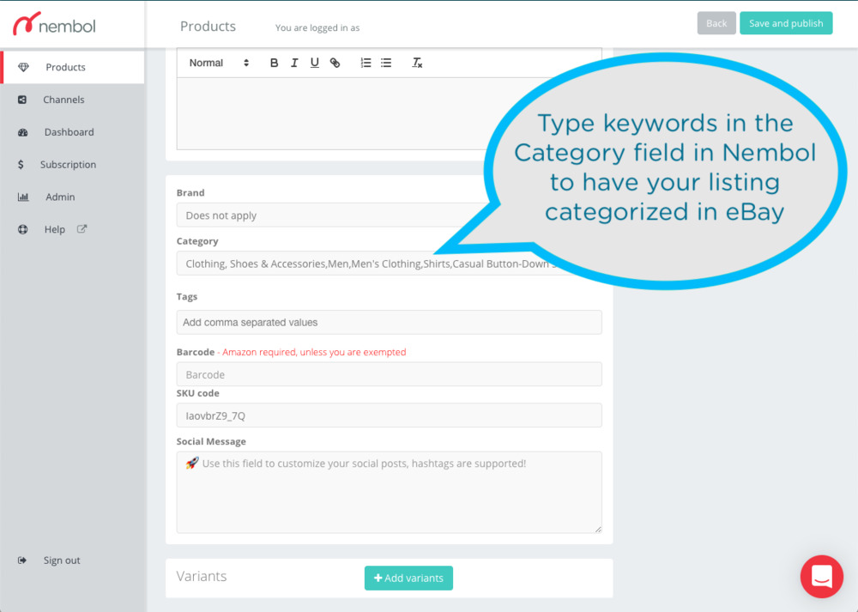858x612 pixels.
Task: Click the Social Message label
Action: pyautogui.click(x=211, y=441)
